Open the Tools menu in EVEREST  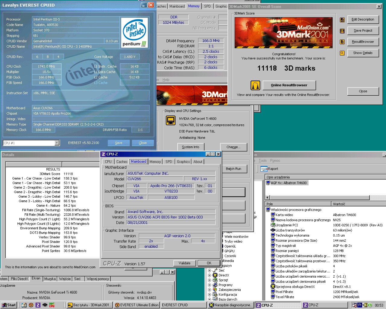pos(263,161)
